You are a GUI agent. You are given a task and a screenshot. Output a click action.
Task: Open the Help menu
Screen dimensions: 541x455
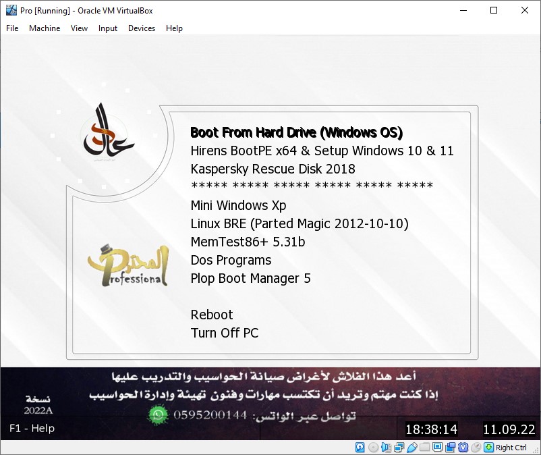[x=174, y=28]
